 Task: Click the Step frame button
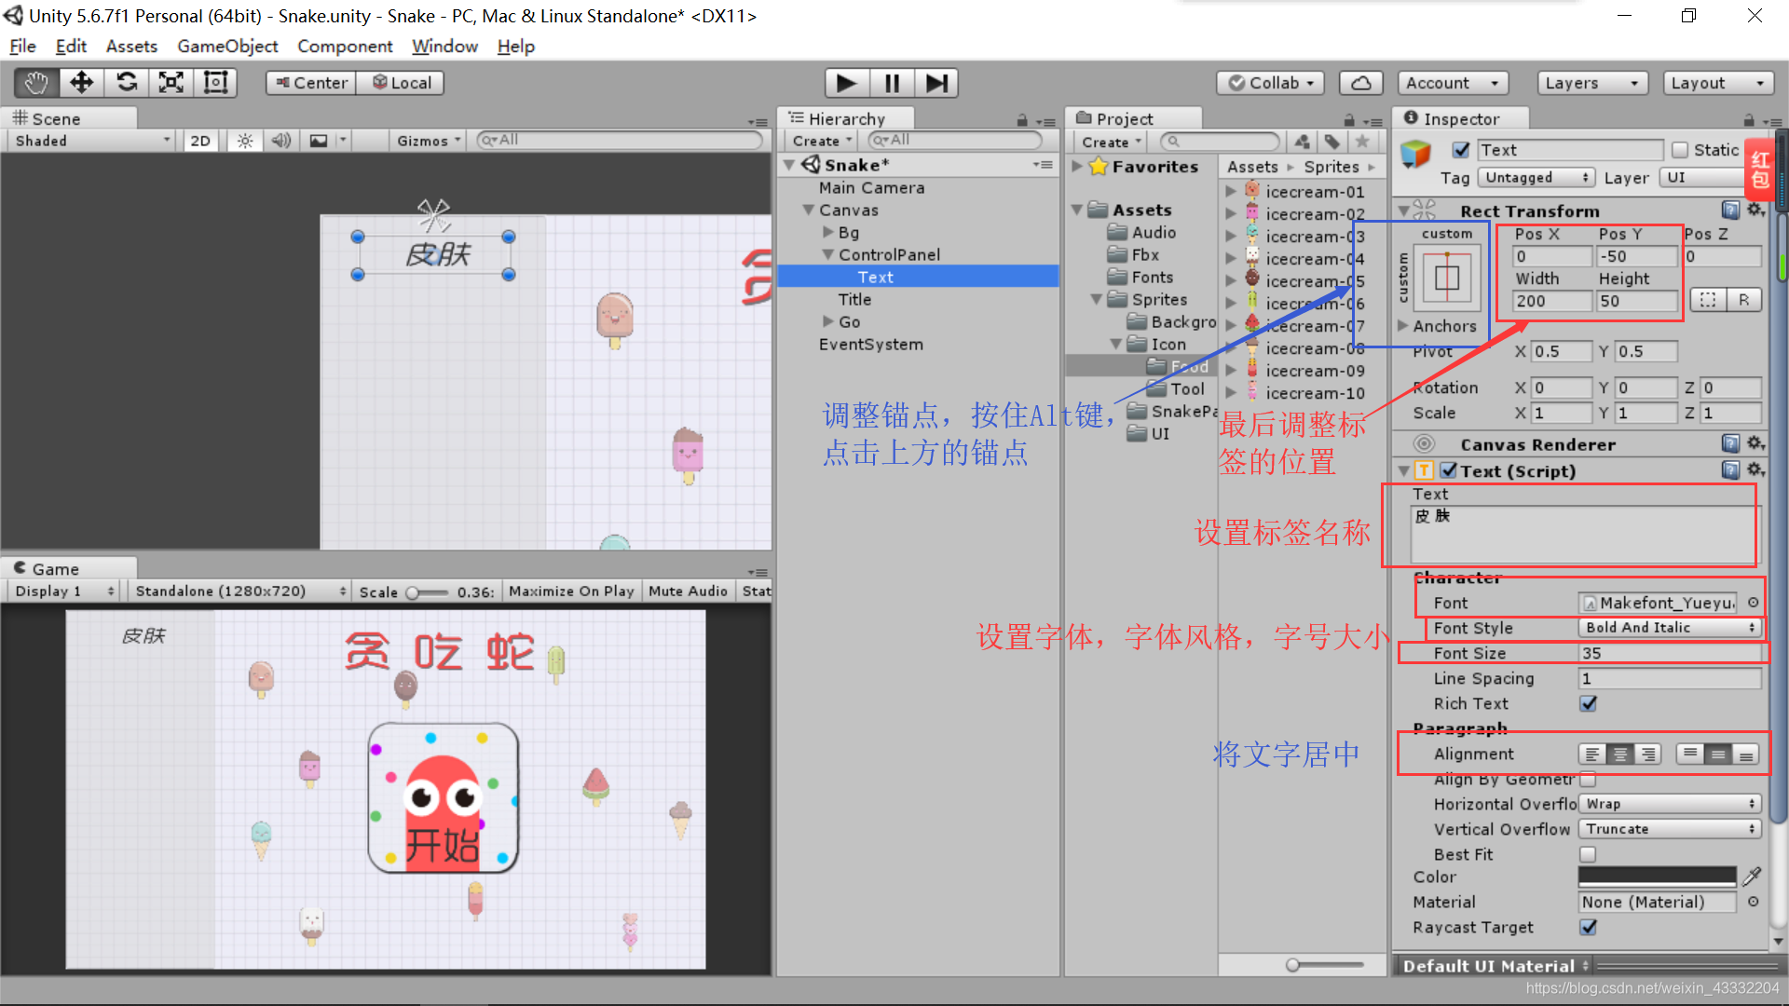pyautogui.click(x=936, y=83)
